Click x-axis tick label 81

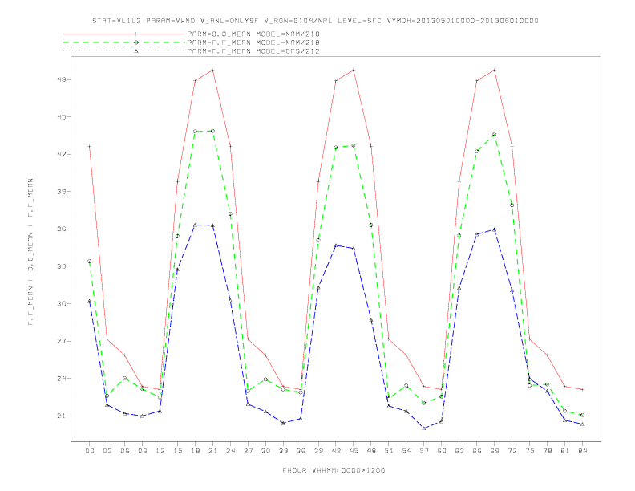(565, 451)
